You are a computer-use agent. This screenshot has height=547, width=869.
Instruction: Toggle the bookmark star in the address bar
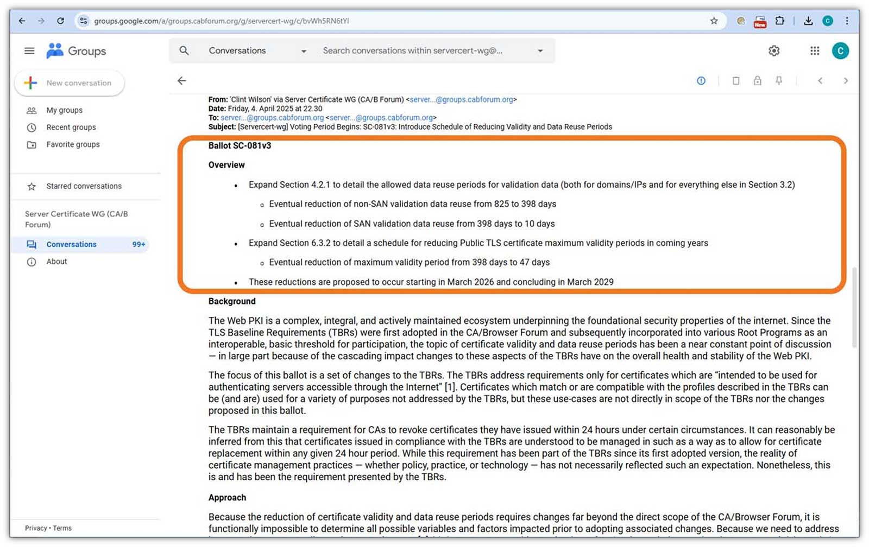[713, 21]
